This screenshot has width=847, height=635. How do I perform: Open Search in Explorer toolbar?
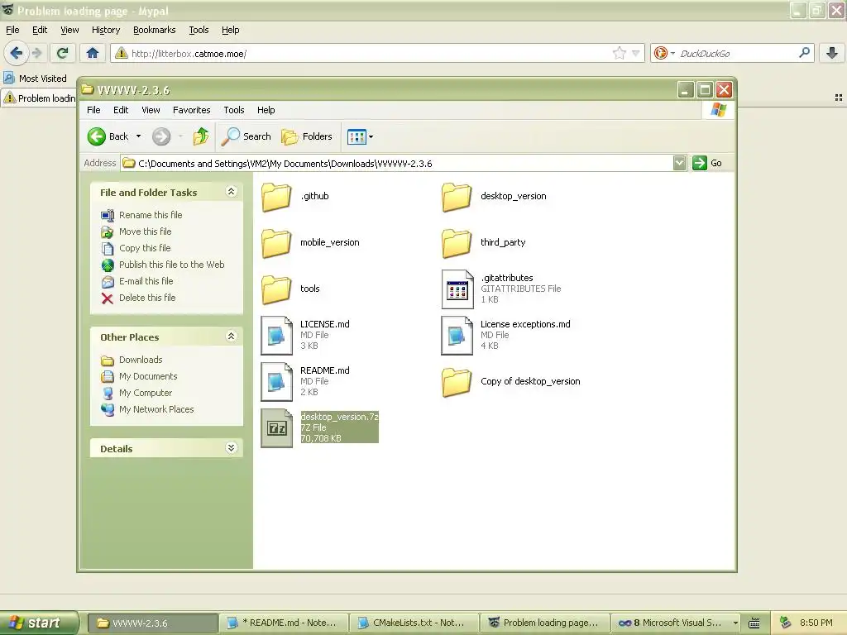pyautogui.click(x=246, y=136)
